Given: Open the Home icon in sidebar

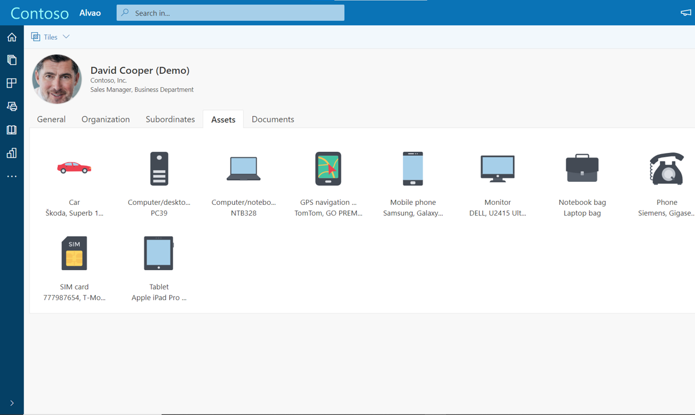Looking at the screenshot, I should (12, 38).
